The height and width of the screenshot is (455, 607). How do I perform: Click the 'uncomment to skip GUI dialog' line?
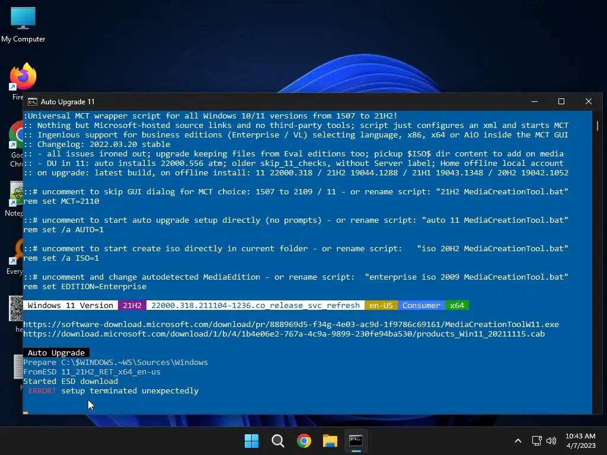click(x=296, y=191)
